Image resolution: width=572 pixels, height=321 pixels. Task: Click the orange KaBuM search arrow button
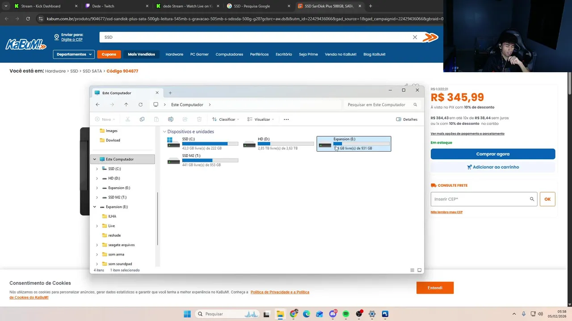(430, 37)
